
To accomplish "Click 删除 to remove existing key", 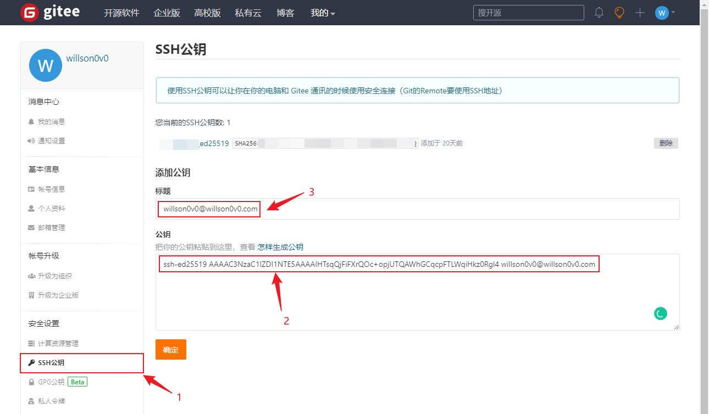I will click(x=666, y=143).
